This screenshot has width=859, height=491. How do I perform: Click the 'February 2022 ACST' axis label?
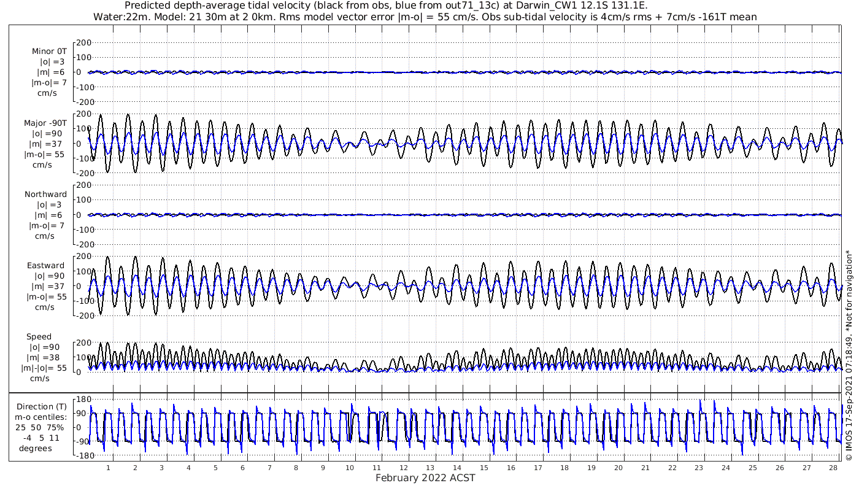click(x=425, y=477)
